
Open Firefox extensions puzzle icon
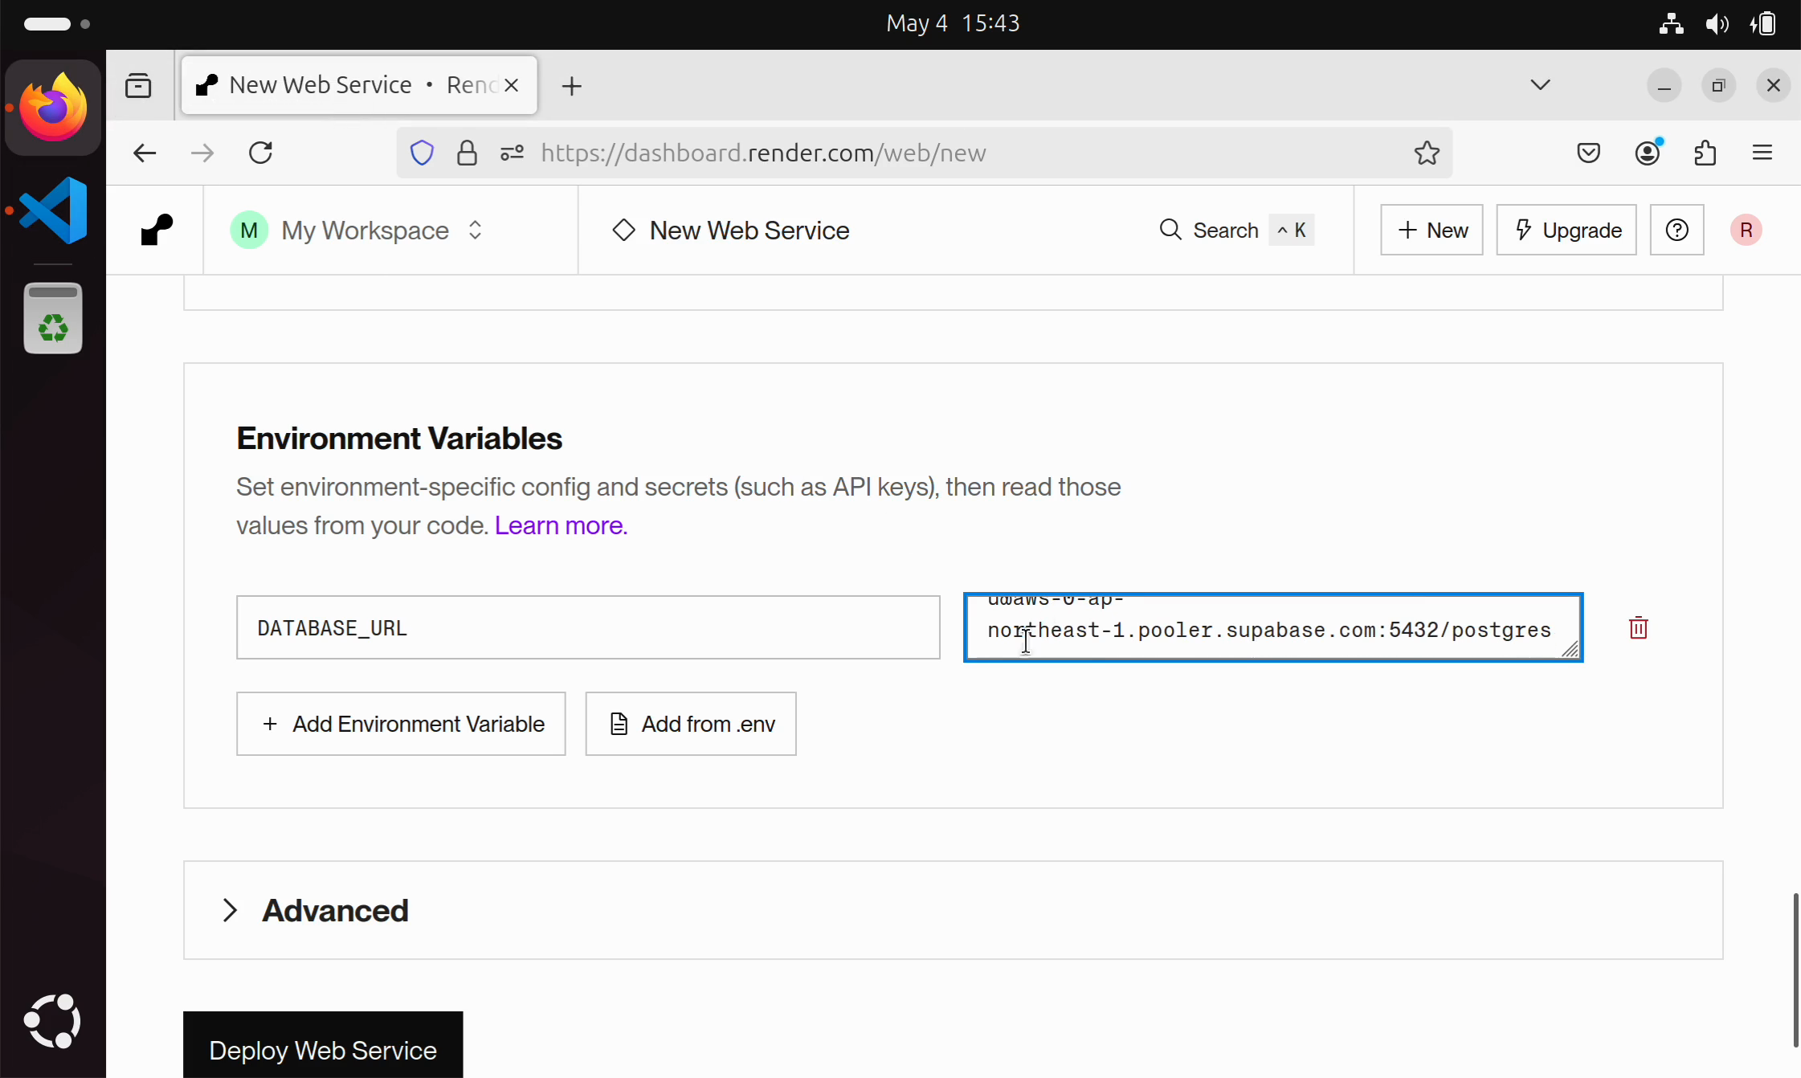point(1705,153)
